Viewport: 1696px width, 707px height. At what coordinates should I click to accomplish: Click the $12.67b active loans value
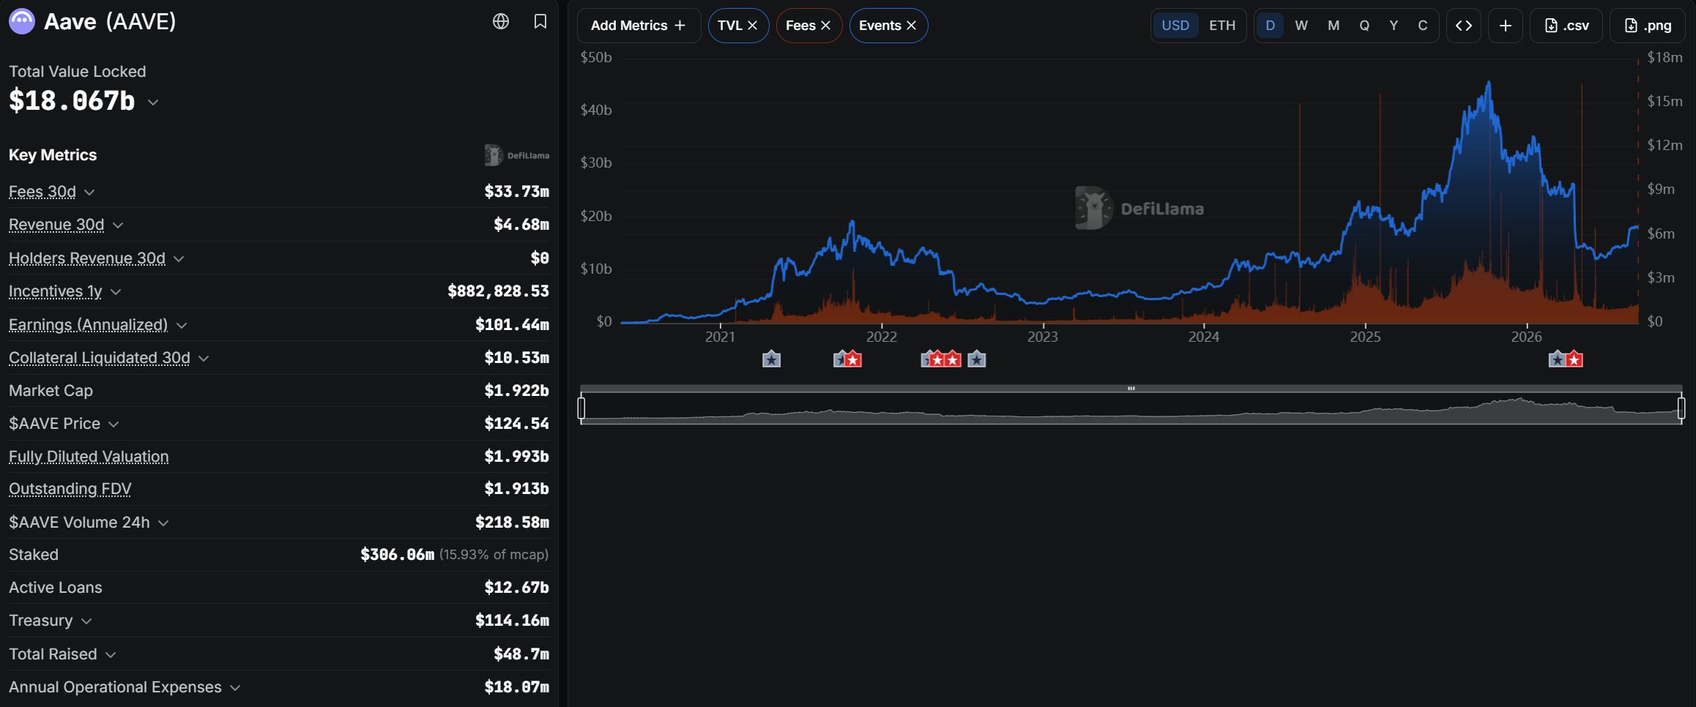tap(516, 588)
